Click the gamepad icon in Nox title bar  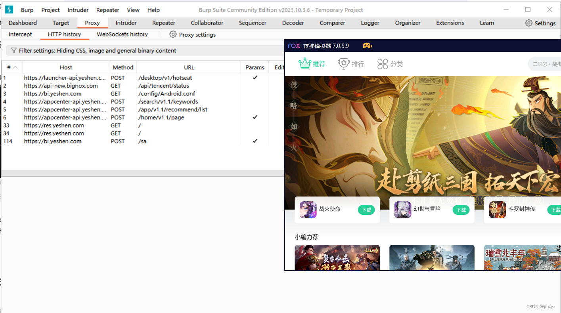(x=367, y=46)
